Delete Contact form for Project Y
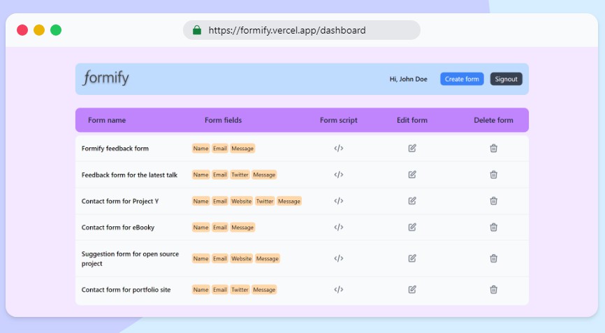Image resolution: width=605 pixels, height=333 pixels. click(x=493, y=201)
